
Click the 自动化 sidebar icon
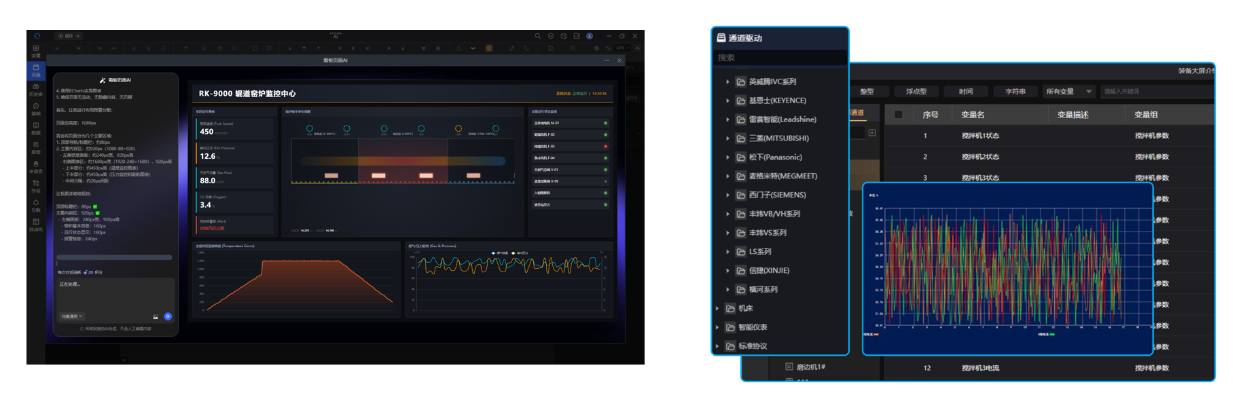(36, 225)
